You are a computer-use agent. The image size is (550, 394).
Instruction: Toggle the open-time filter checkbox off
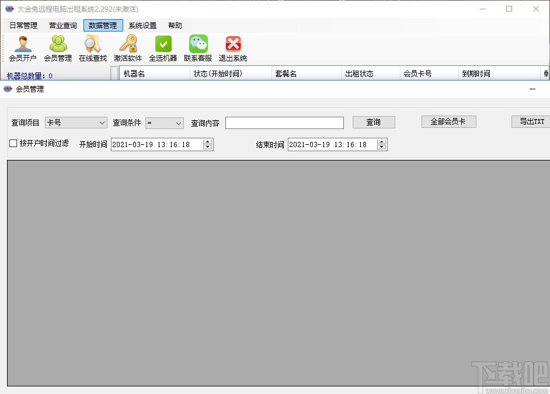13,143
